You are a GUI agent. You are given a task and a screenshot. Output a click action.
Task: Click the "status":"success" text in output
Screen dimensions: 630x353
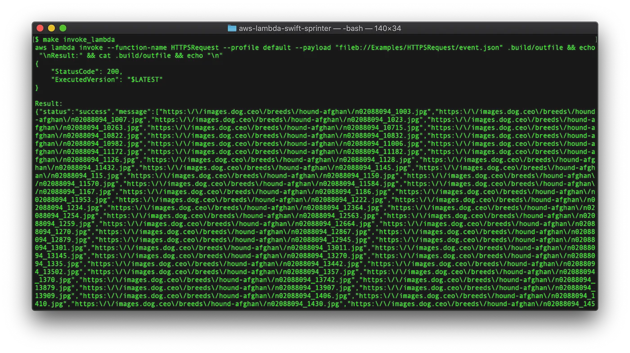coord(75,112)
